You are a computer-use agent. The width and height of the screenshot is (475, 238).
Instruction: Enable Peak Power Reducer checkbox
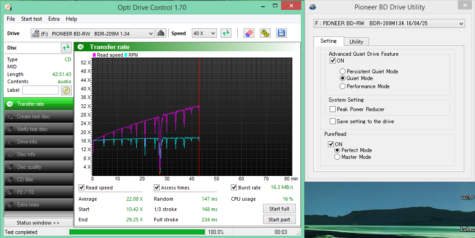[332, 109]
